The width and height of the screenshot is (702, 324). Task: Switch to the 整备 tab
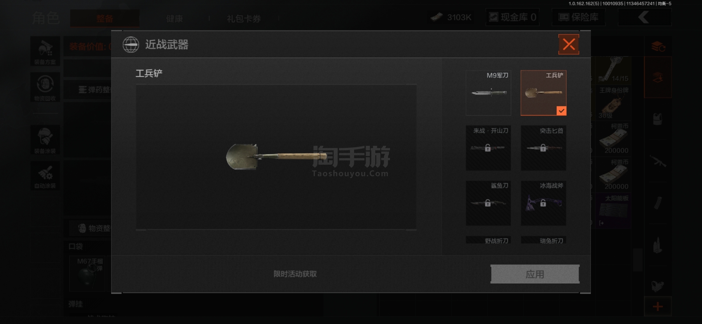coord(105,18)
